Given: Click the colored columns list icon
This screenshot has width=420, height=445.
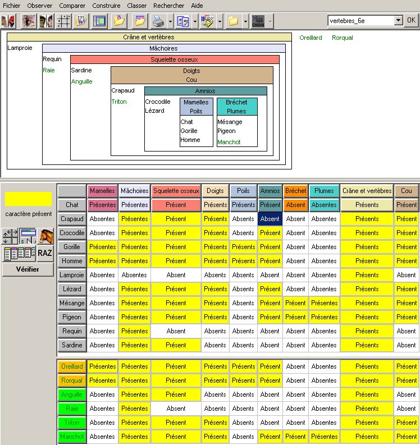Looking at the screenshot, I should click(18, 253).
